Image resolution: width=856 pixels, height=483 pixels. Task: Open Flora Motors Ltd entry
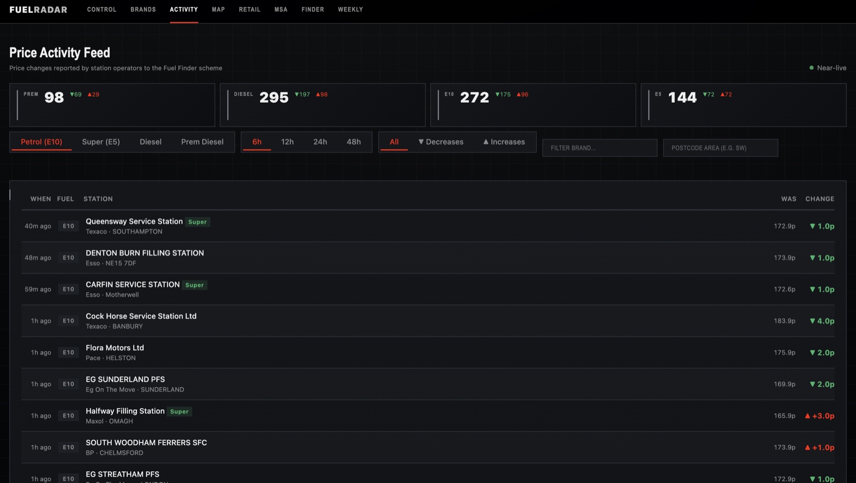[428, 352]
